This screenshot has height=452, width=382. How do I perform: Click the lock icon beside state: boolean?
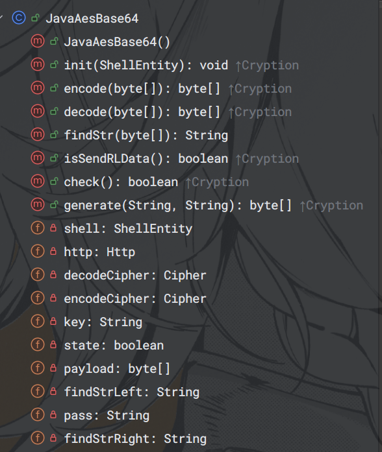(x=53, y=344)
